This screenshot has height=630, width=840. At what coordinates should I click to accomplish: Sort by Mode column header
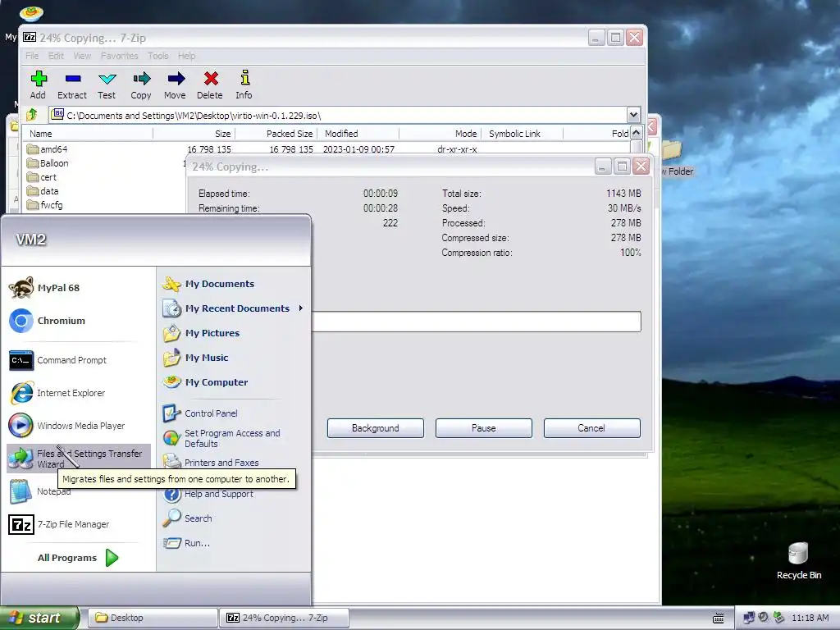pos(440,134)
